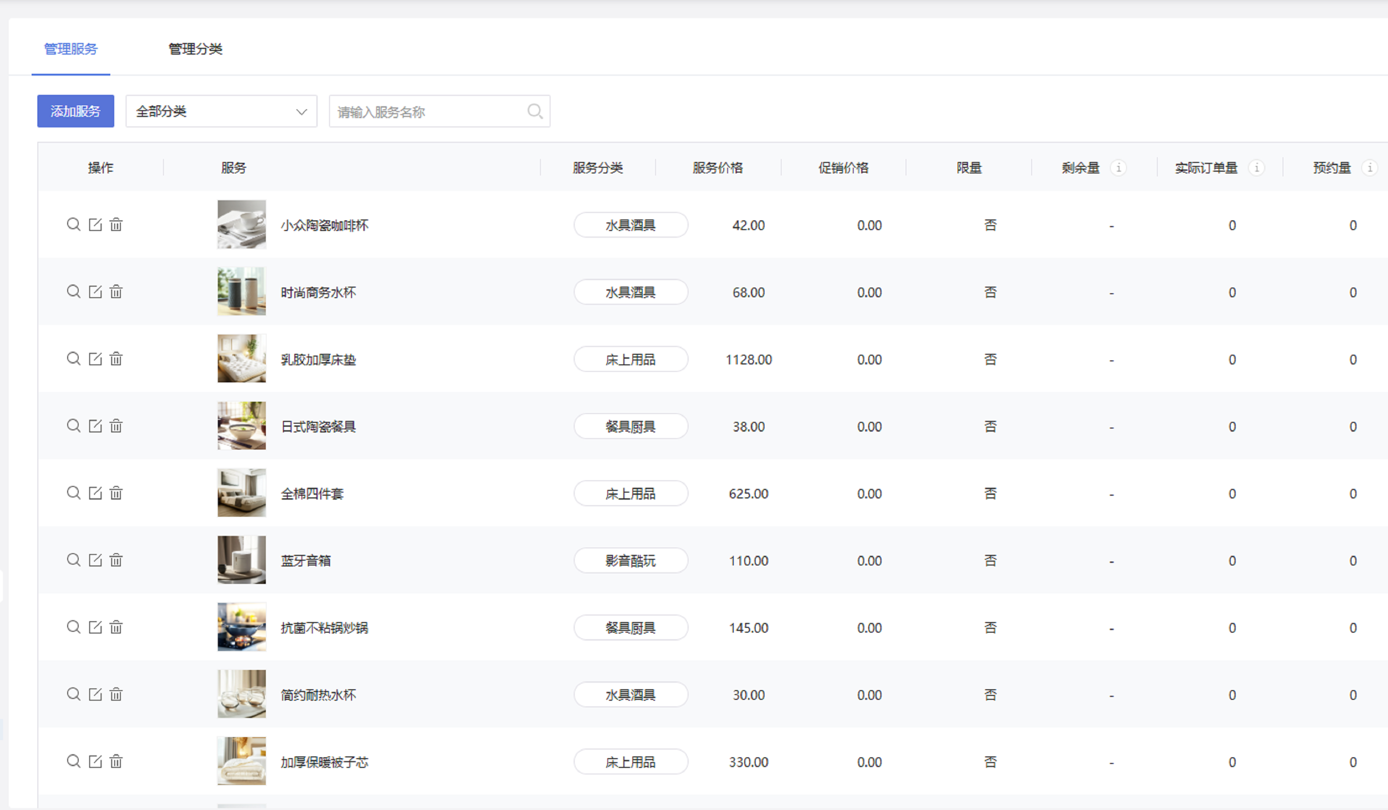Delete the 全棉四件套 entry
This screenshot has height=810, width=1388.
click(x=116, y=493)
